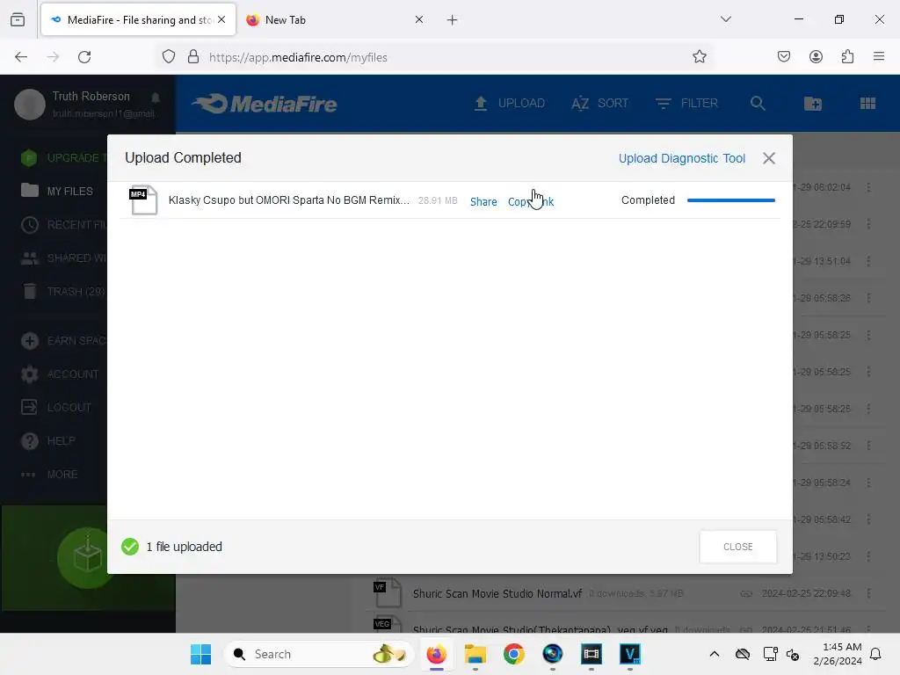900x675 pixels.
Task: Open SHARED WITH ME sidebar entry
Action: point(63,258)
